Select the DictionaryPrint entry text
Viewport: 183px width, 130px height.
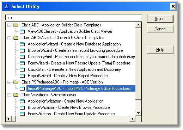[x=81, y=57]
